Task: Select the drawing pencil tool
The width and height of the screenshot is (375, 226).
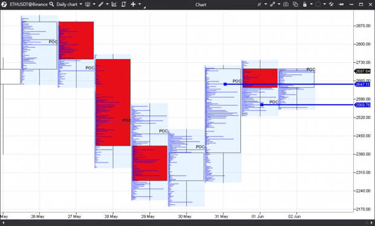Action: (x=101, y=4)
